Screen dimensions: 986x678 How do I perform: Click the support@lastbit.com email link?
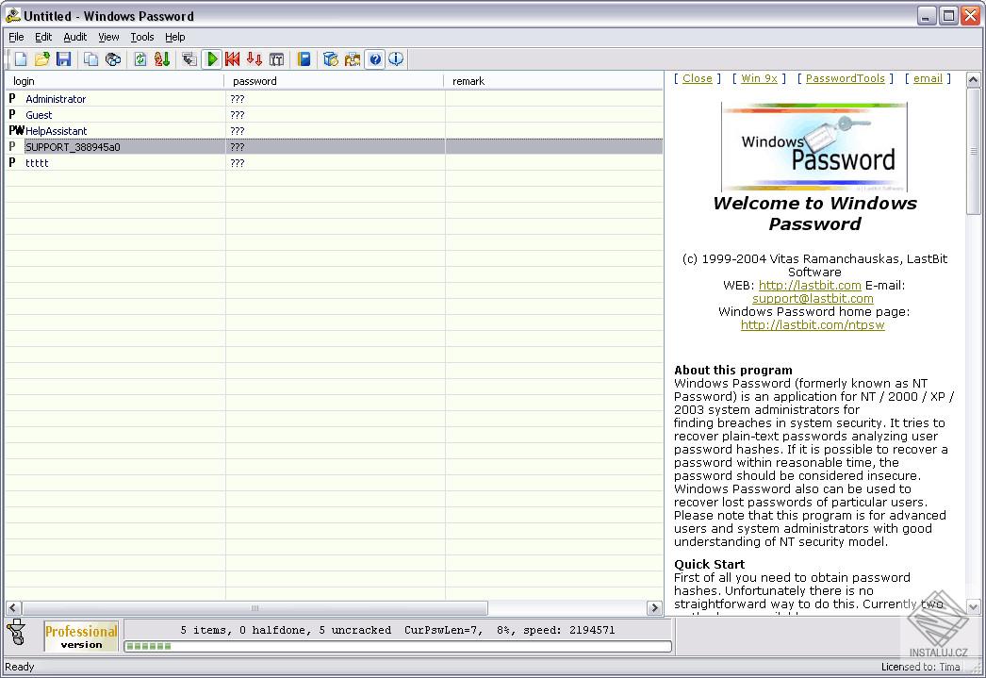pyautogui.click(x=813, y=299)
